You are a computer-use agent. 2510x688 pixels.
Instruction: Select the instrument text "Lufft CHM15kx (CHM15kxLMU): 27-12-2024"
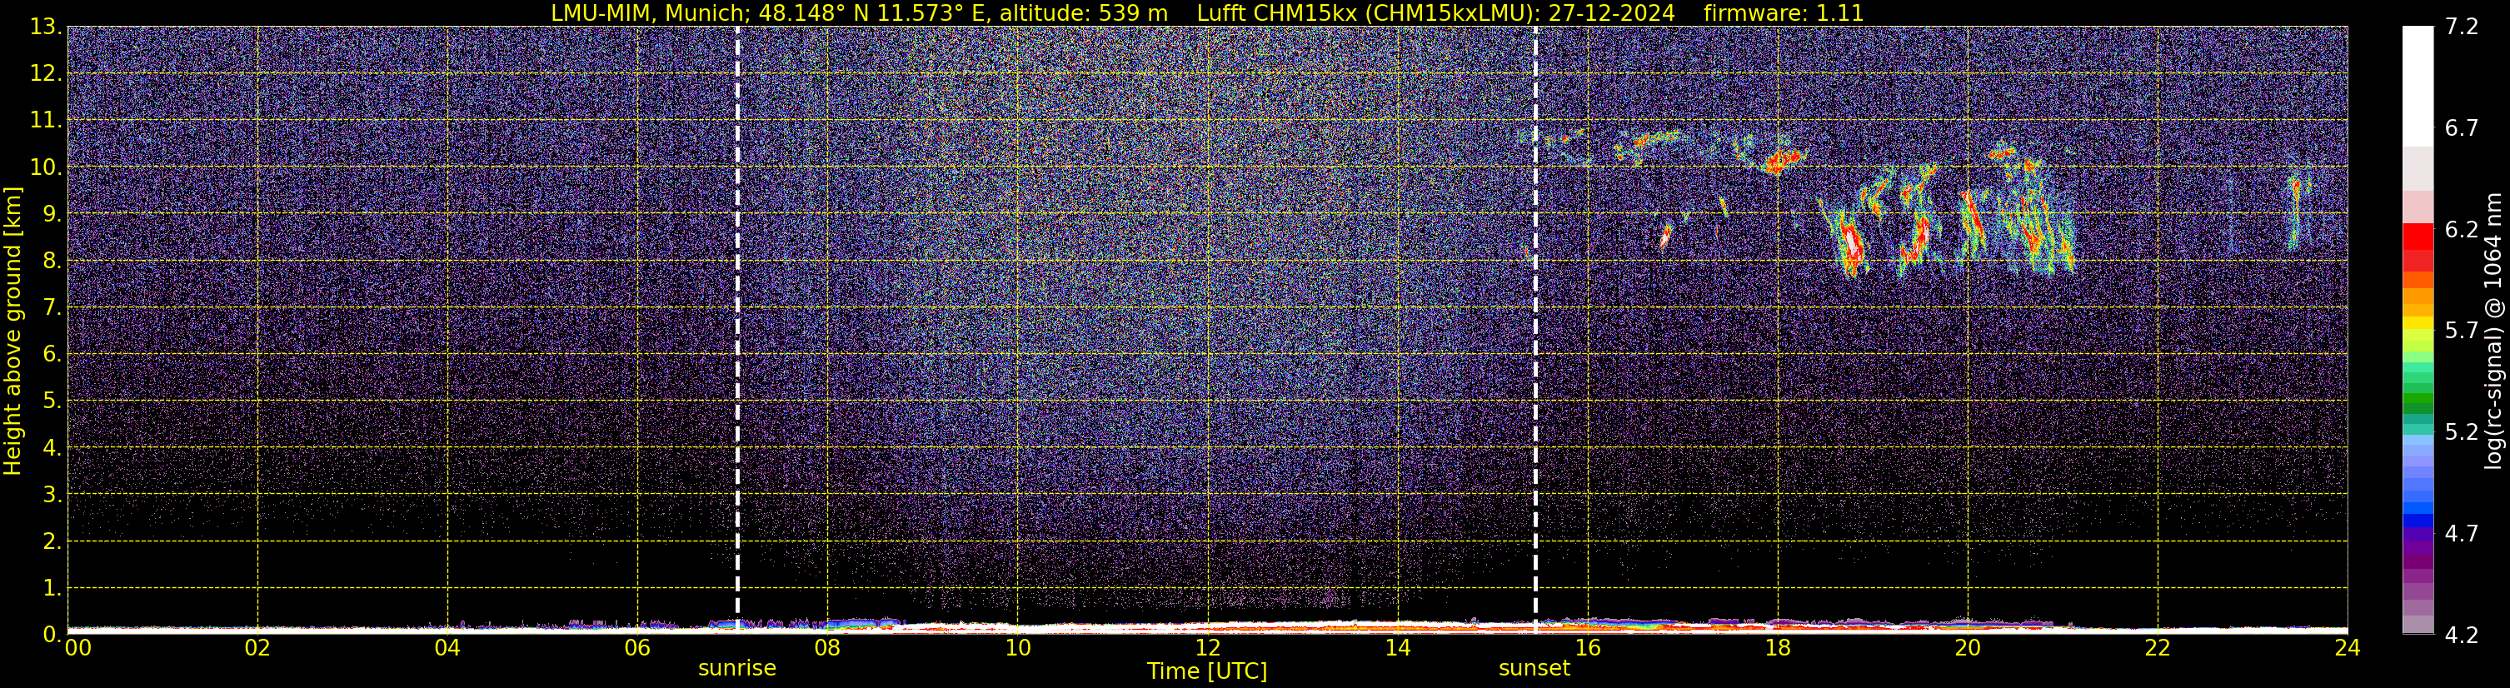tap(1435, 12)
